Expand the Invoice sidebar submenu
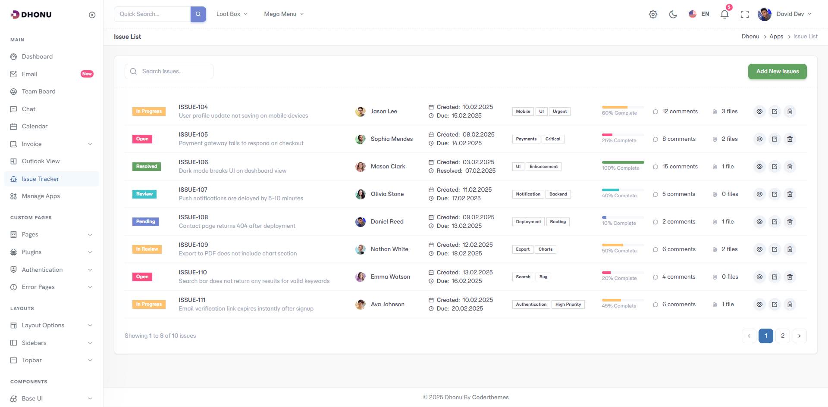This screenshot has width=828, height=407. point(51,144)
